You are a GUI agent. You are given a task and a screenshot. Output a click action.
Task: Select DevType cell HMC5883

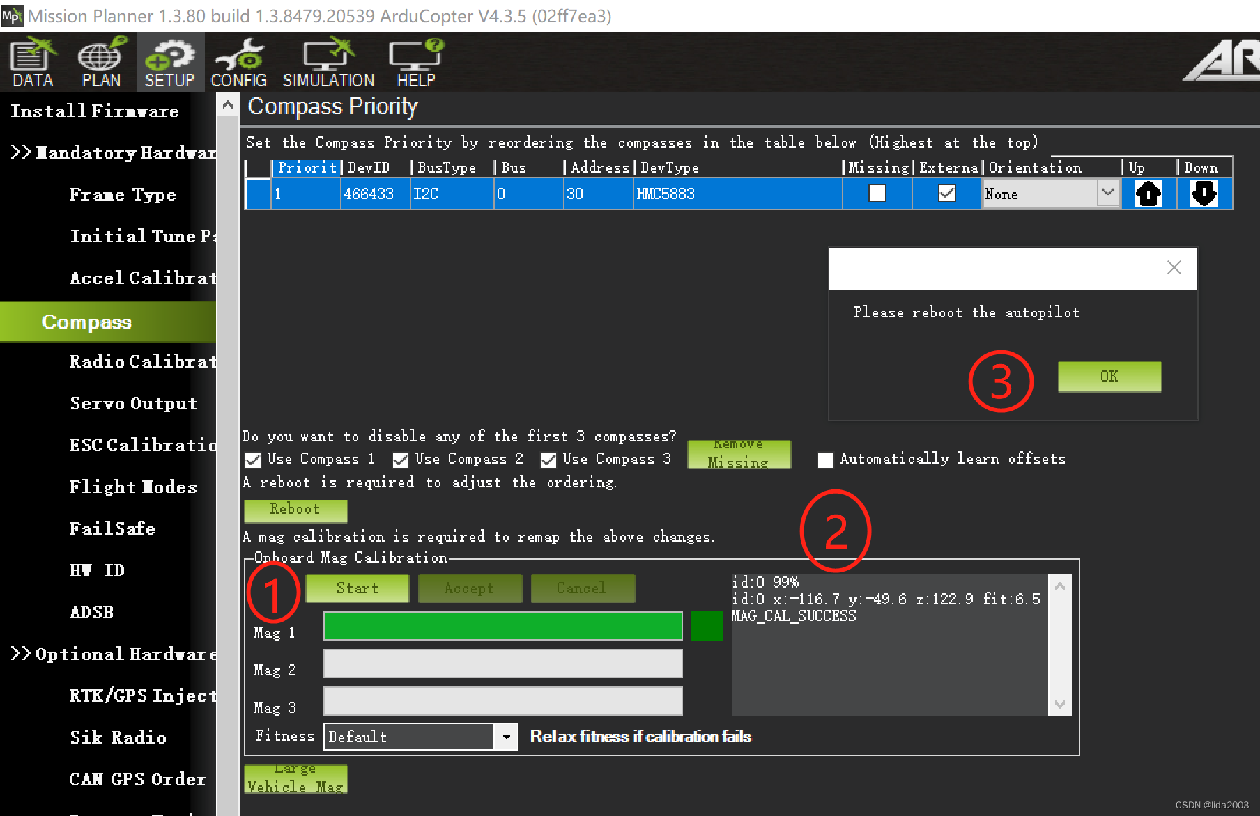pyautogui.click(x=738, y=194)
